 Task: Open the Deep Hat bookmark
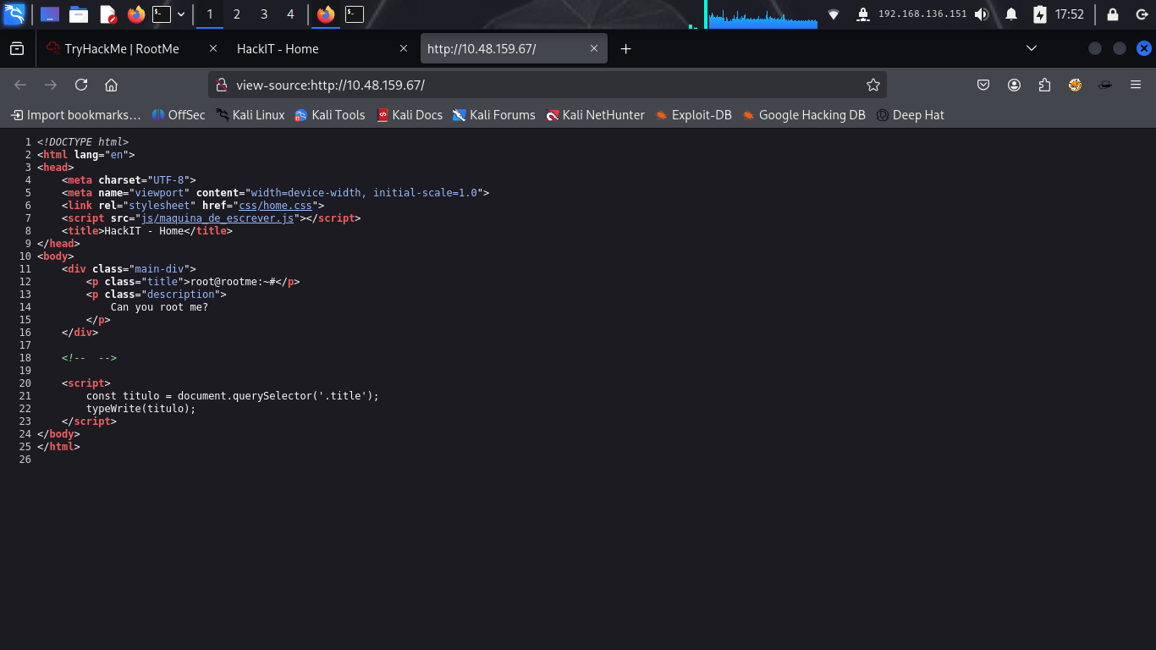[911, 115]
